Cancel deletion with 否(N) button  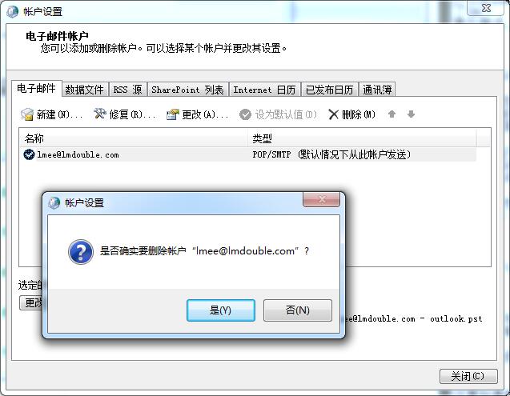298,310
